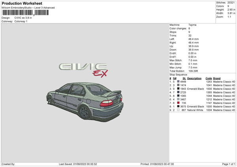Click the Trims value 32
Image resolution: width=237 pixels, height=167 pixels.
[190, 35]
